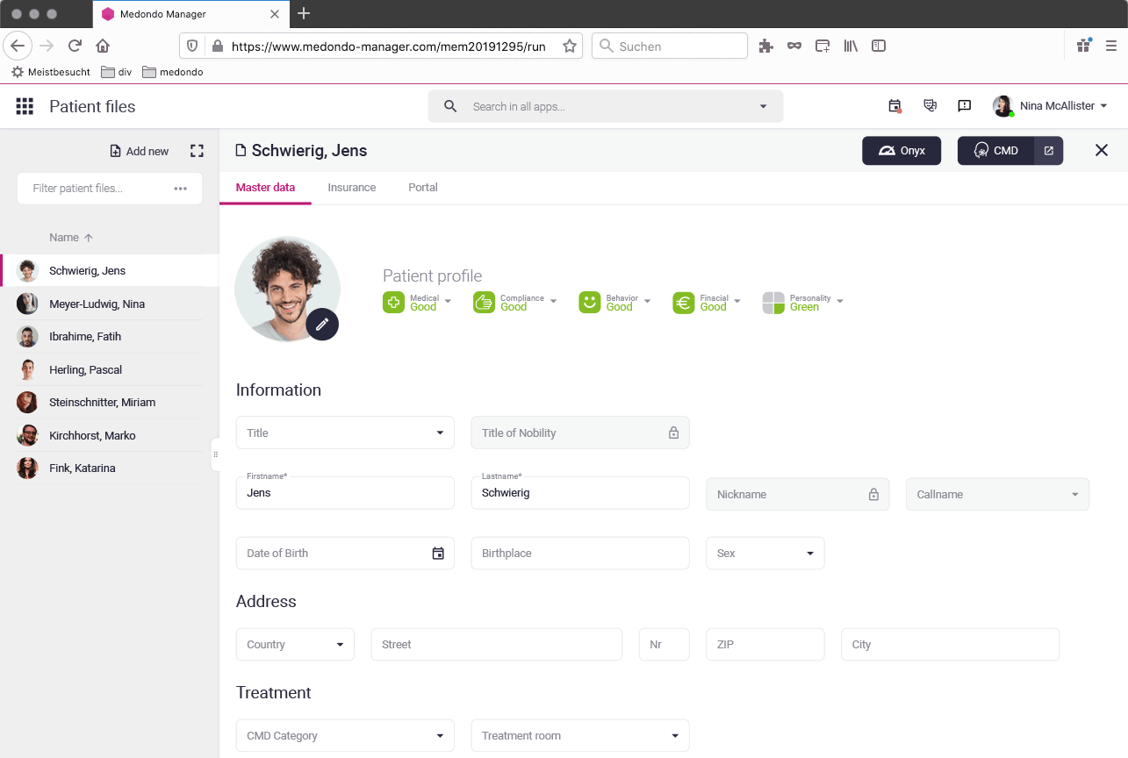The width and height of the screenshot is (1128, 758).
Task: Switch to the Portal tab
Action: (422, 188)
